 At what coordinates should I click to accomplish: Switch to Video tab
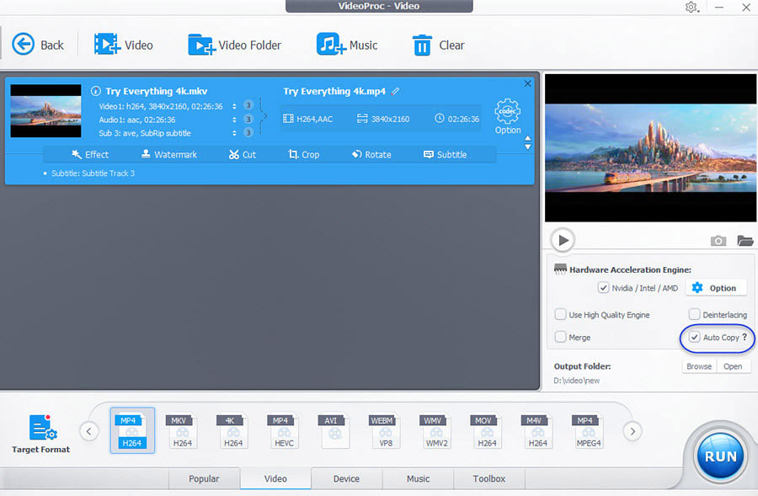275,478
